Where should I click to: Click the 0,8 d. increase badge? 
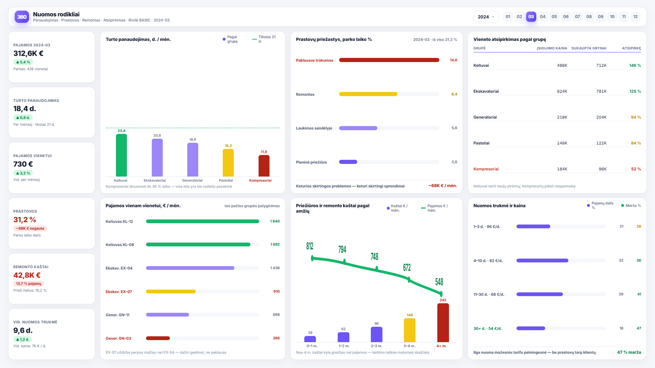23,118
